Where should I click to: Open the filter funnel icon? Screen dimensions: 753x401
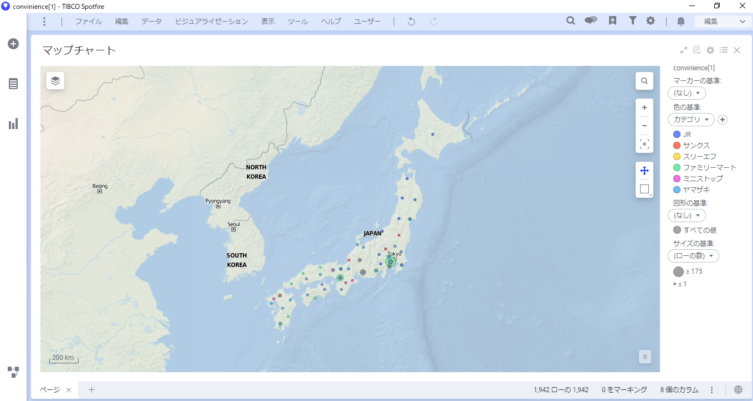[x=632, y=20]
